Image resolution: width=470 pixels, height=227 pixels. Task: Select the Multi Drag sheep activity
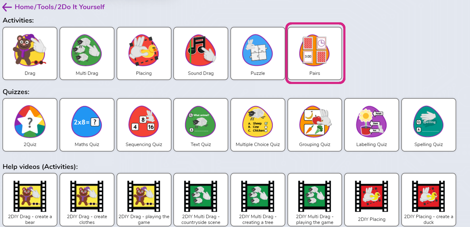pyautogui.click(x=87, y=53)
